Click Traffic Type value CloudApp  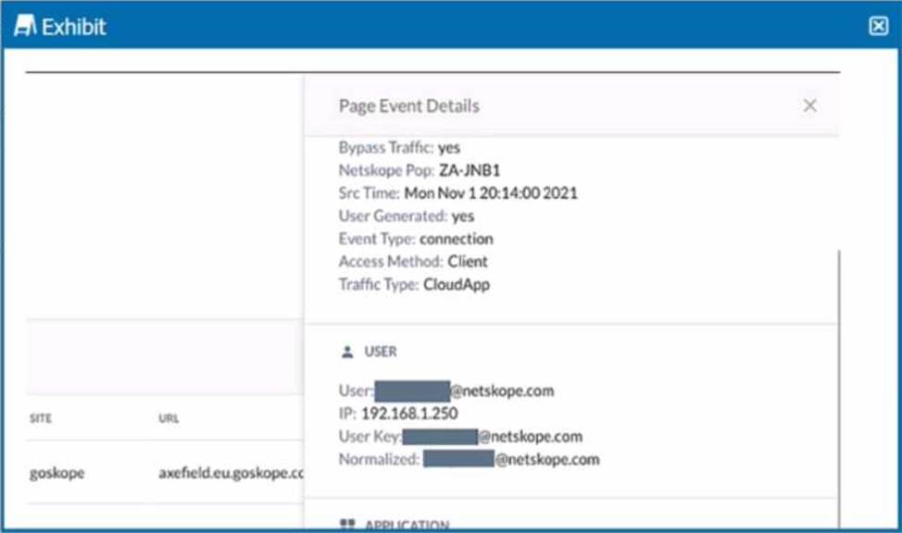click(457, 285)
